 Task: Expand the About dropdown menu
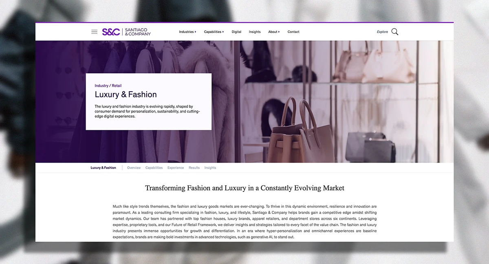click(x=274, y=32)
